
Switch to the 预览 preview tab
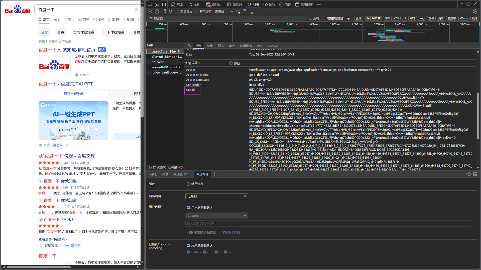pyautogui.click(x=221, y=46)
